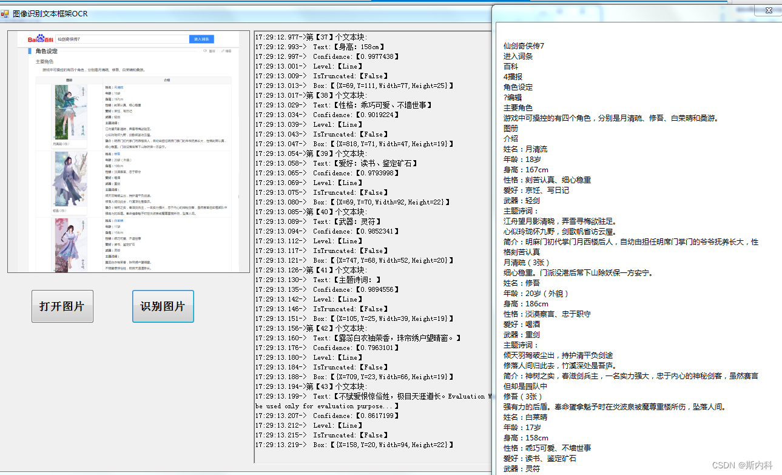The height and width of the screenshot is (475, 782).
Task: Click 百科 line in the result window
Action: pyautogui.click(x=511, y=67)
